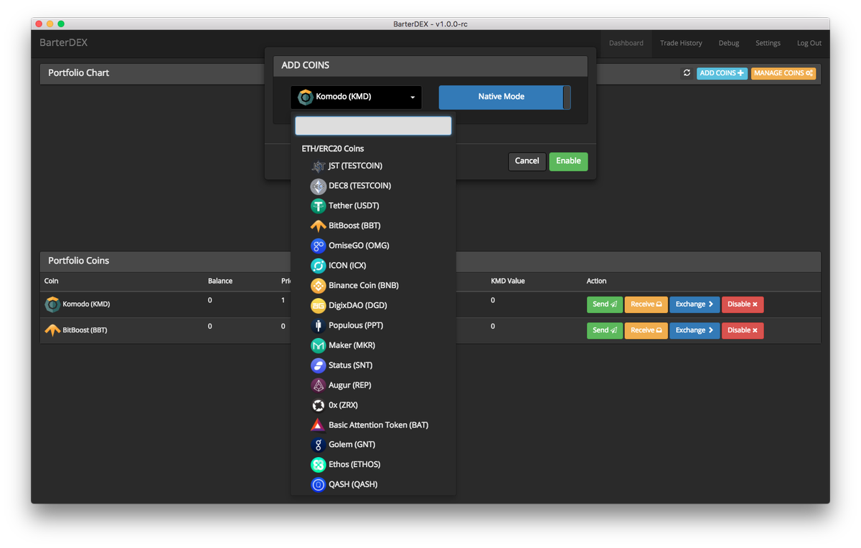The width and height of the screenshot is (861, 548).
Task: Select Tether (USDT) from the list
Action: click(x=373, y=206)
